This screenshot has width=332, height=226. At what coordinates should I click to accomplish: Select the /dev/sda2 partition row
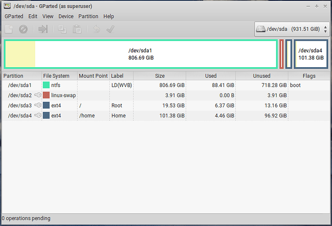(166, 95)
